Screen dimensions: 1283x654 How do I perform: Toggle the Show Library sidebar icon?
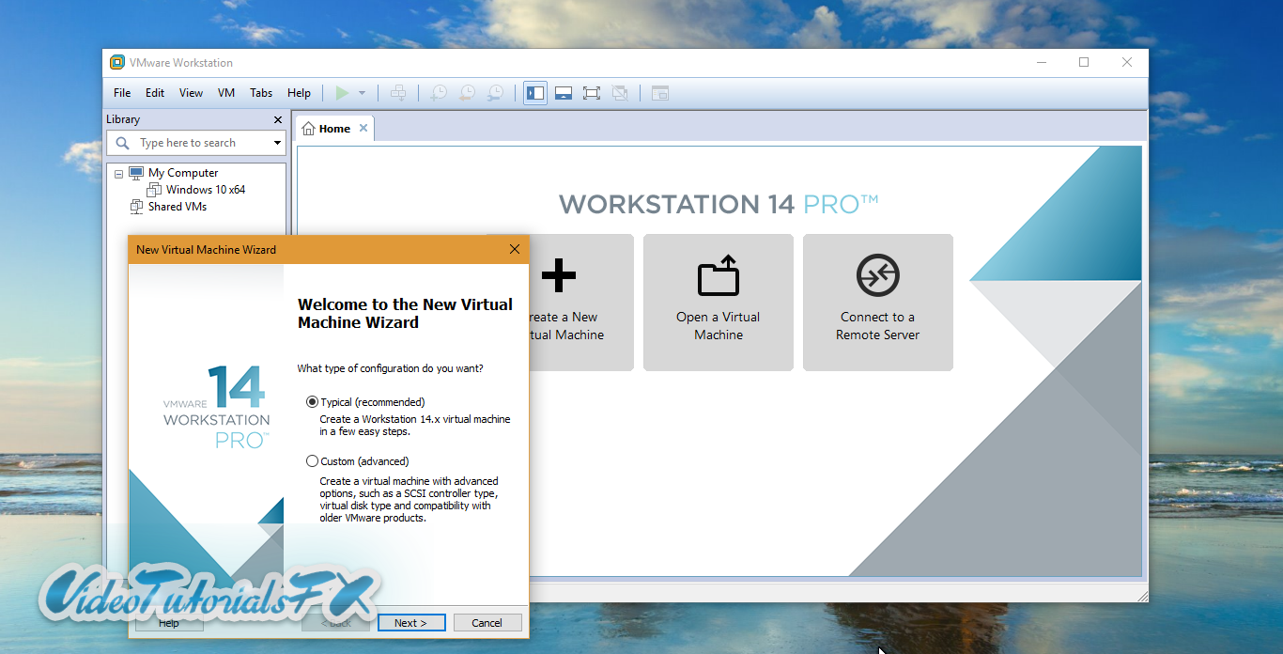click(x=535, y=93)
